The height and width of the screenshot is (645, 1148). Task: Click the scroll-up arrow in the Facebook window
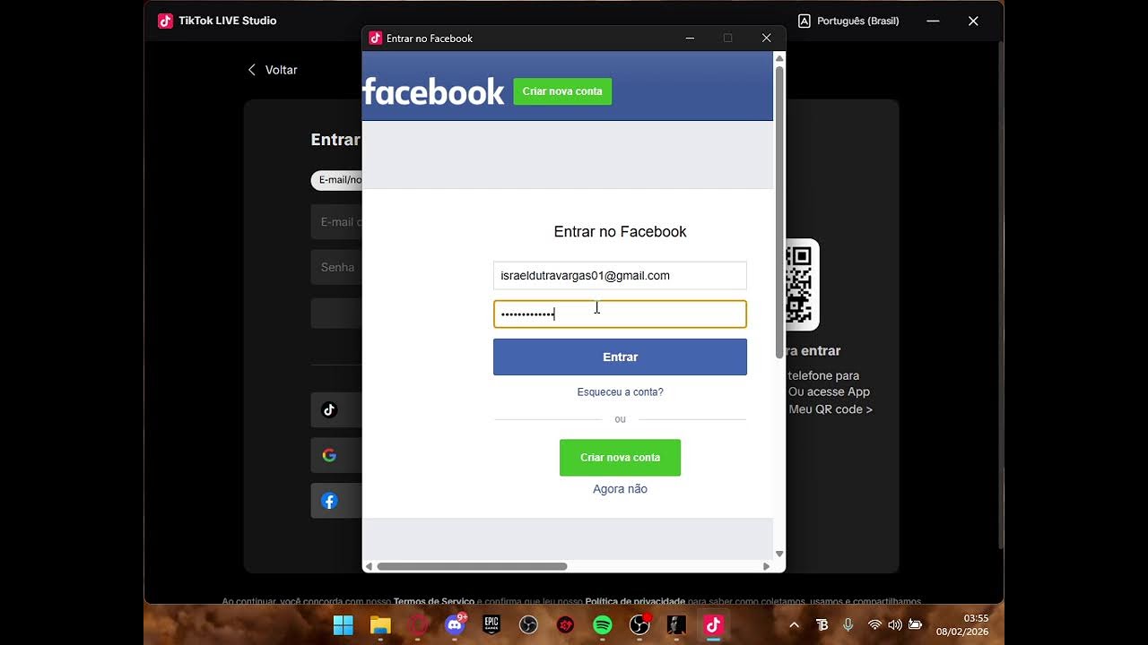click(779, 58)
